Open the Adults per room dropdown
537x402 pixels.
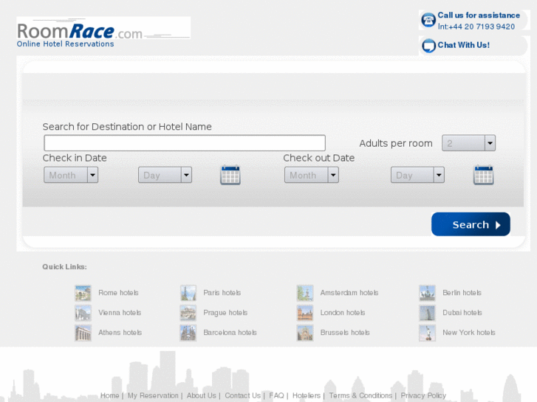(x=468, y=143)
